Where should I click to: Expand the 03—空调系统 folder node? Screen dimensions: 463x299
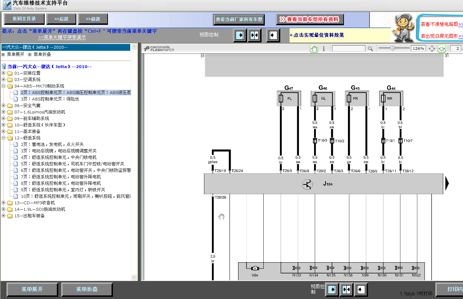click(4, 80)
